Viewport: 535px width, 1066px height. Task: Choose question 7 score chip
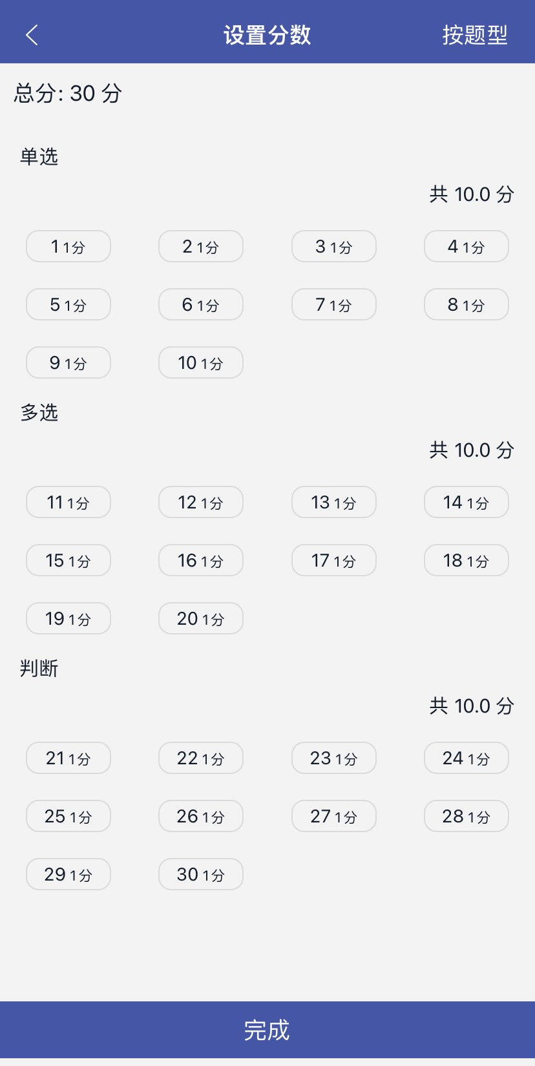tap(333, 304)
